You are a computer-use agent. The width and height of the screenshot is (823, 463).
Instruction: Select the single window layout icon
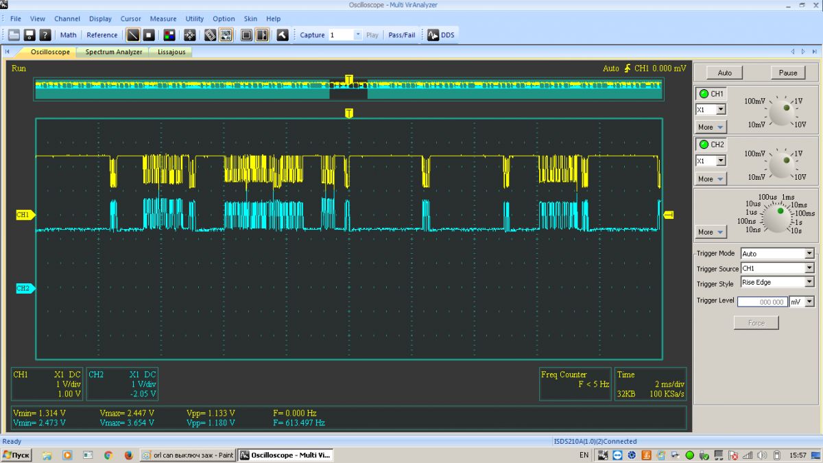pos(247,35)
